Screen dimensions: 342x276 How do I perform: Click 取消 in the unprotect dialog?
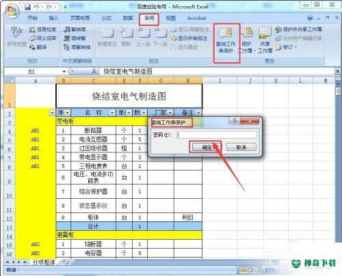pyautogui.click(x=241, y=148)
